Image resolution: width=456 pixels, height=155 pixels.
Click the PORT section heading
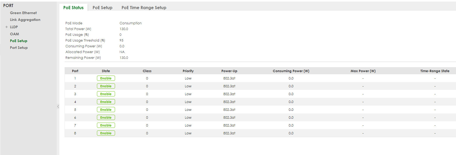click(x=8, y=5)
